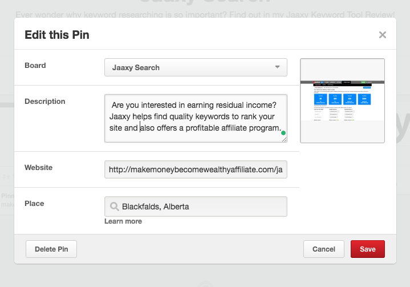410x287 pixels.
Task: Click the Board label
Action: point(35,66)
